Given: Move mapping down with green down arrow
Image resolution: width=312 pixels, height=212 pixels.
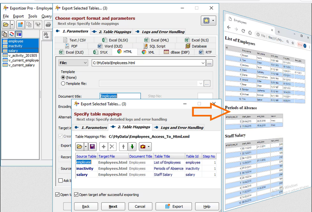Looking at the screenshot, I should click(x=132, y=146).
